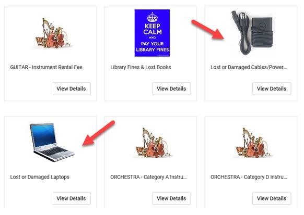Open the ORCHESTRA - Category D title text
Image resolution: width=304 pixels, height=215 pixels.
point(249,177)
